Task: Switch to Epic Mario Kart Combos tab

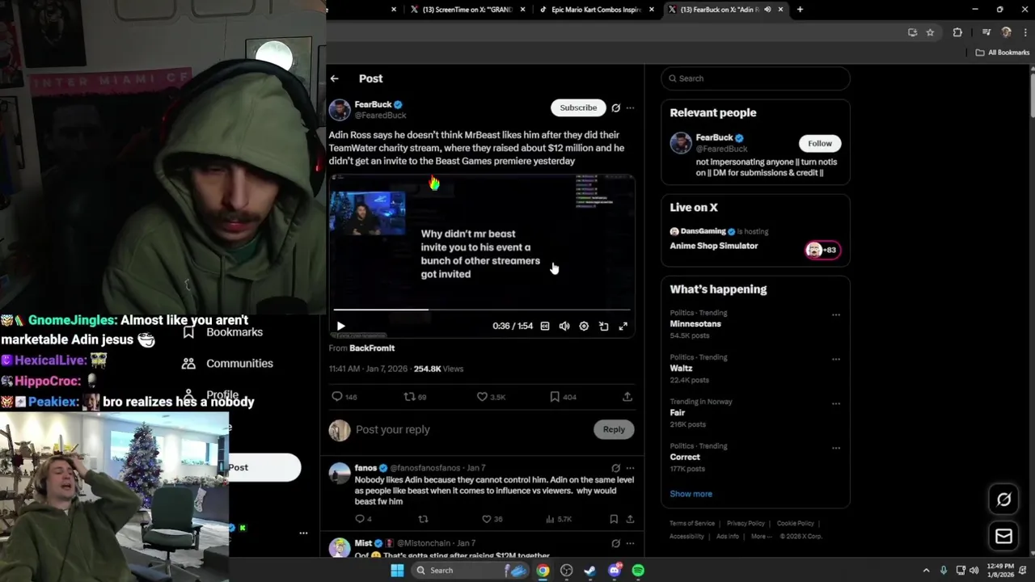Action: 596,10
